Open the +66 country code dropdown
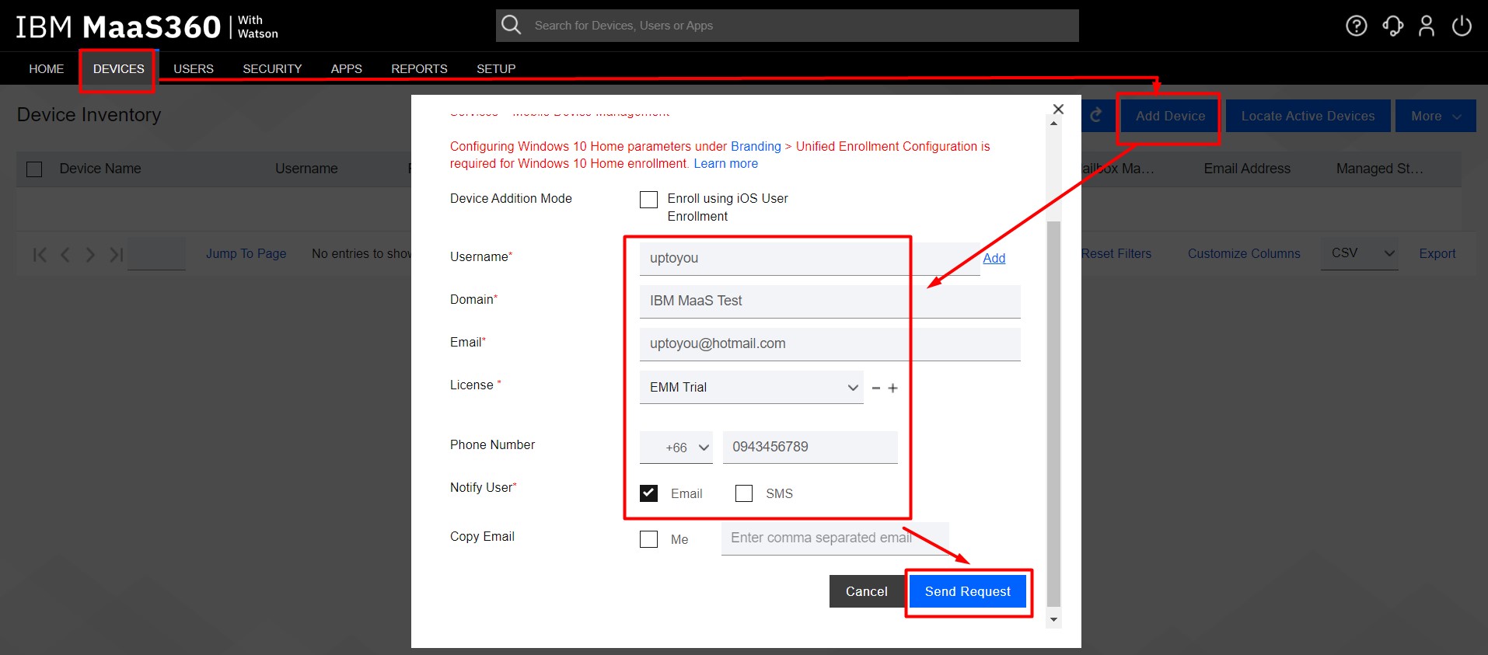This screenshot has height=655, width=1488. 676,448
